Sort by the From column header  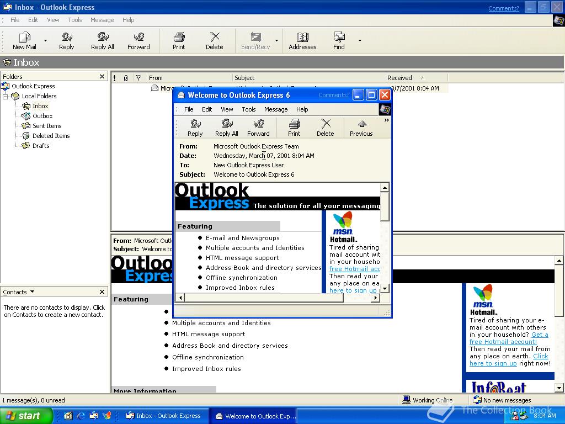tap(189, 77)
